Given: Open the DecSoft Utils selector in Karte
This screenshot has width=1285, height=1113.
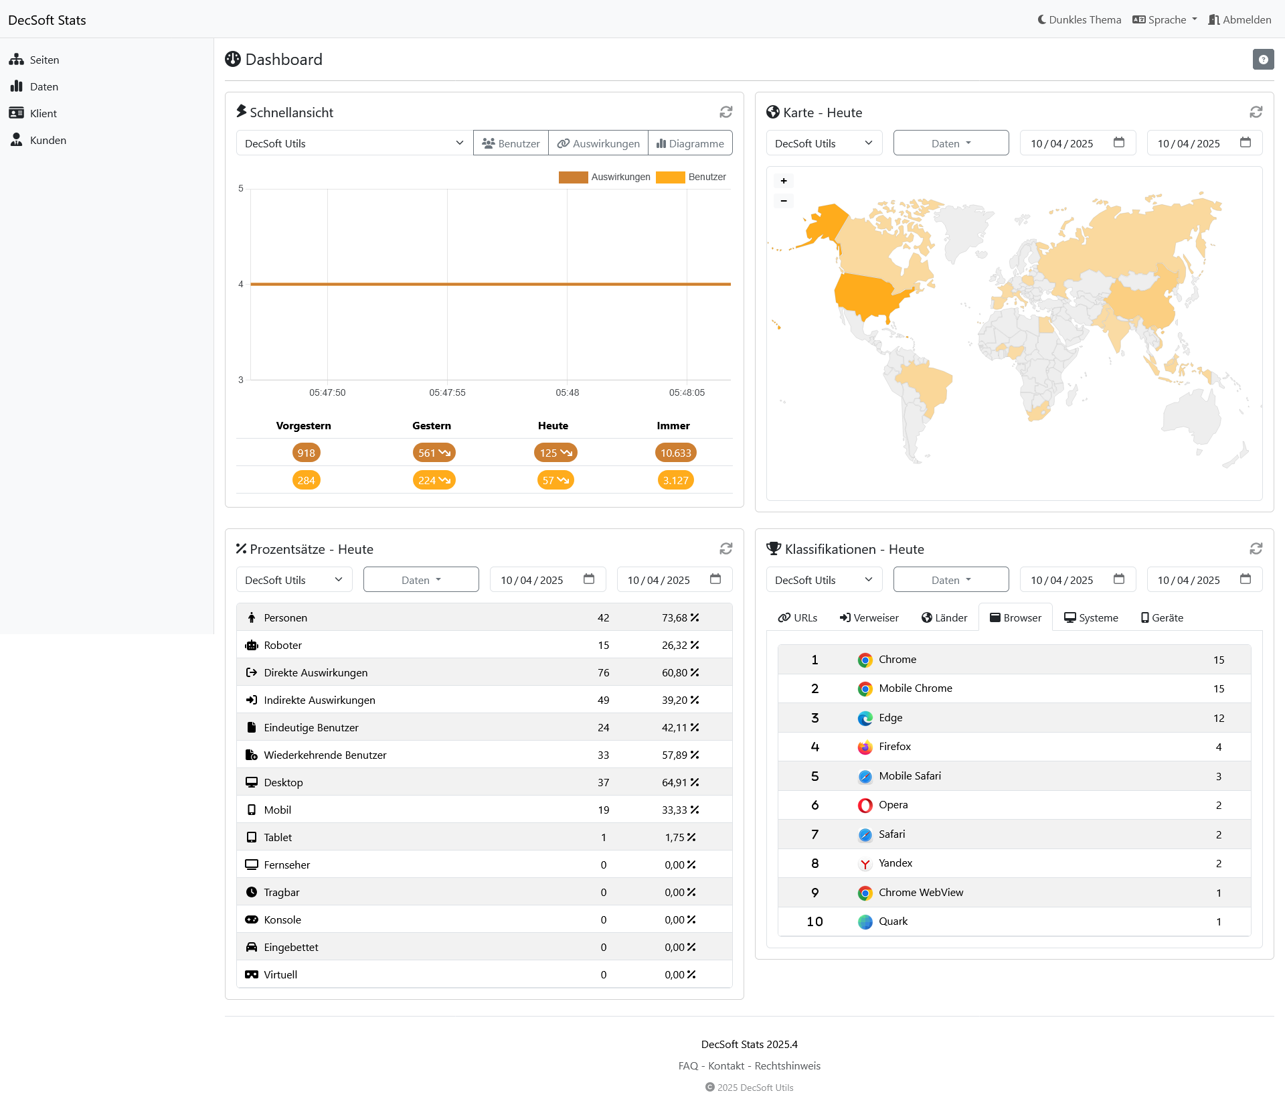Looking at the screenshot, I should coord(823,143).
